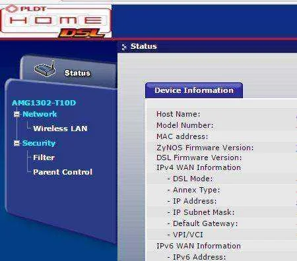Open Parent Control page
Screen dimensions: 297x261
pyautogui.click(x=63, y=172)
